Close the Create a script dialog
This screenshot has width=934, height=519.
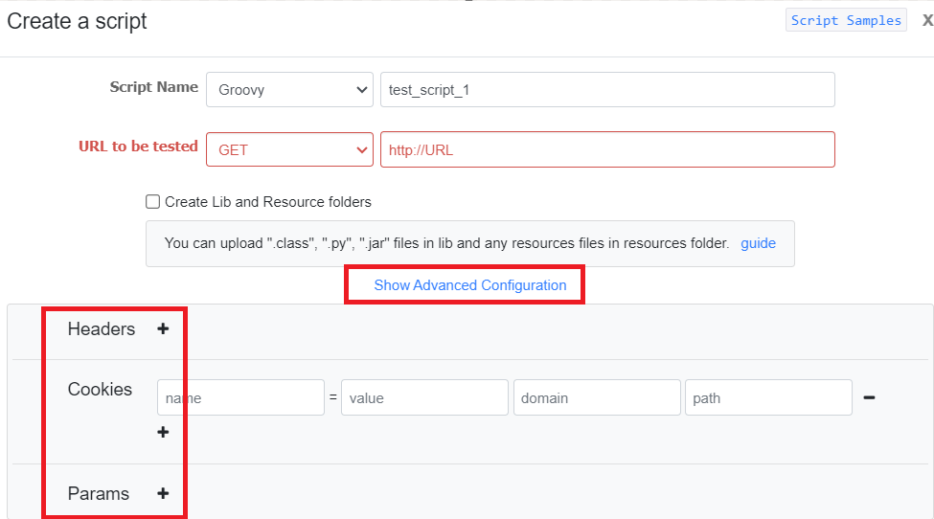pyautogui.click(x=927, y=20)
